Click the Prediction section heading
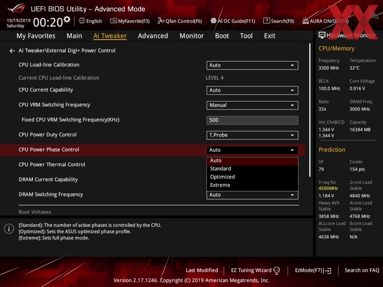383x287 pixels. [332, 150]
